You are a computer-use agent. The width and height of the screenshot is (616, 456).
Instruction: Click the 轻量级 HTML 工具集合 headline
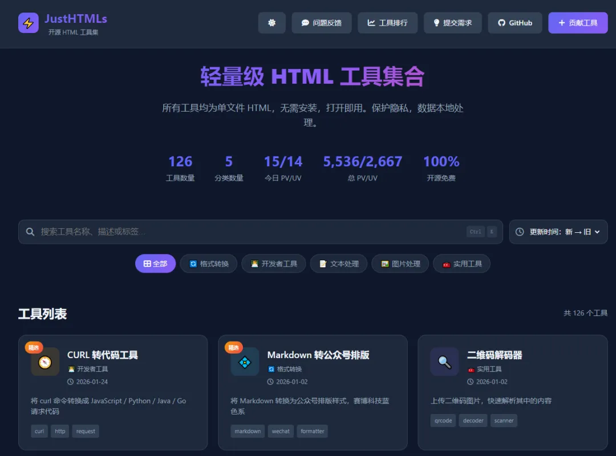(313, 76)
